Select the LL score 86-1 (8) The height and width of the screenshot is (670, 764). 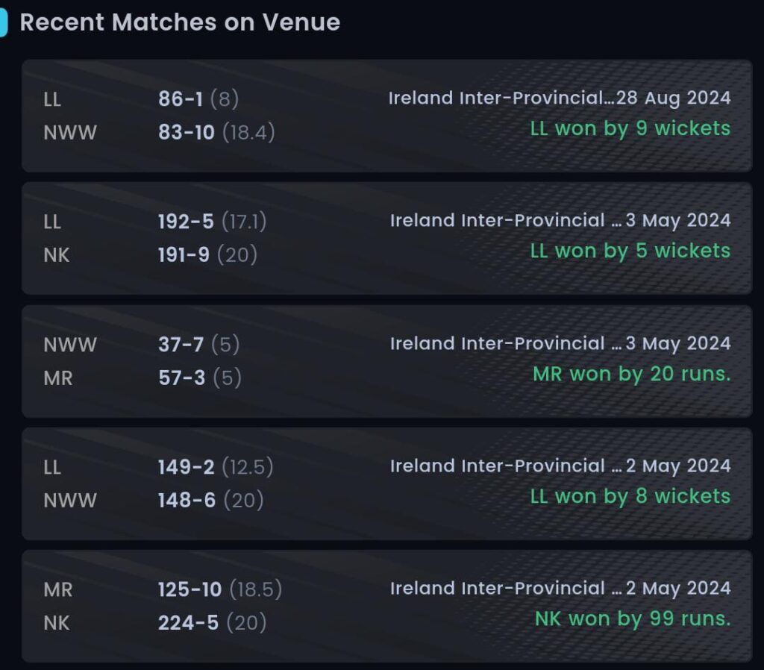coord(198,99)
